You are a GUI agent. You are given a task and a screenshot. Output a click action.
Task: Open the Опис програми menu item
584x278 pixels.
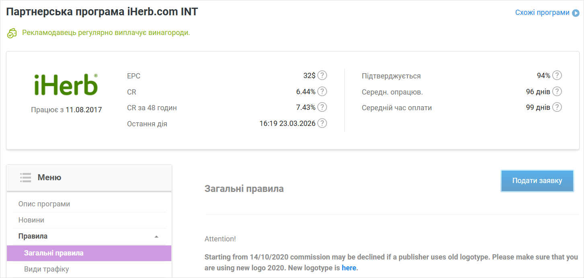click(44, 204)
